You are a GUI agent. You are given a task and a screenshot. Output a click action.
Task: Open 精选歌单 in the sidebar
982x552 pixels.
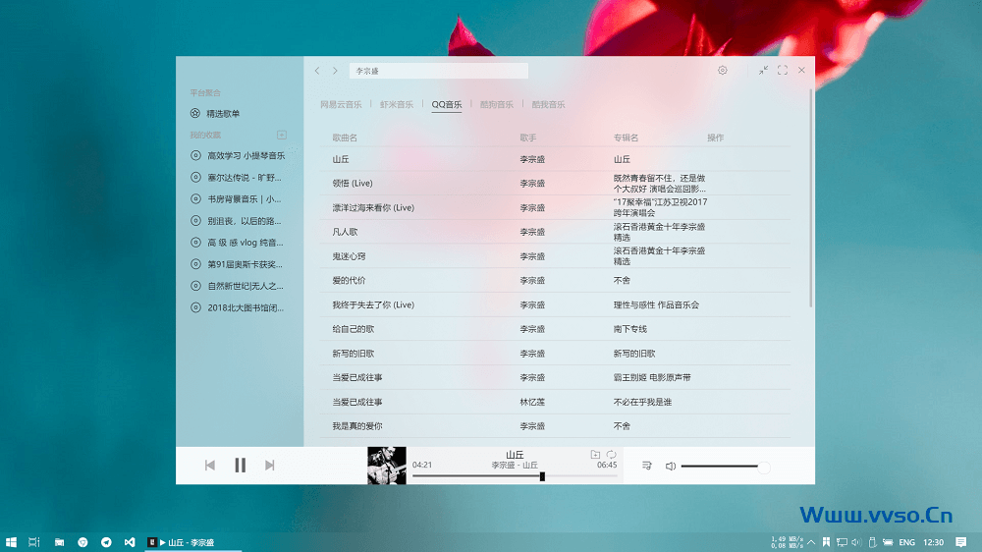pyautogui.click(x=223, y=114)
